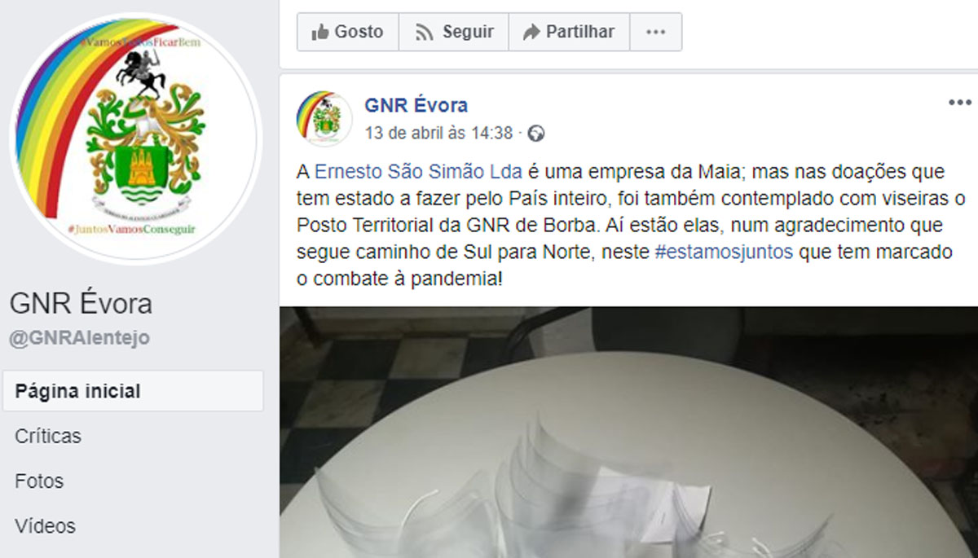Click the small GNR Évora post avatar
Screen dimensions: 978x558
pyautogui.click(x=324, y=118)
